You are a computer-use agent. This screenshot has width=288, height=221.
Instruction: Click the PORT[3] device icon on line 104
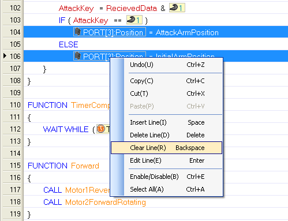pos(77,32)
